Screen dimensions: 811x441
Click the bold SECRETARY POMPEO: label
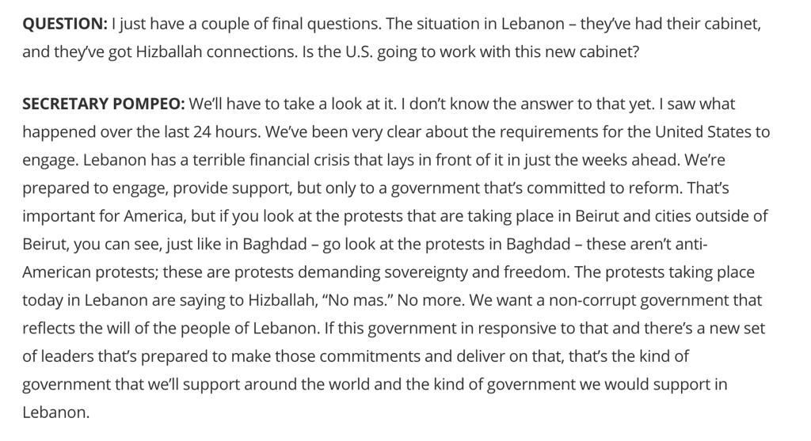coord(104,104)
